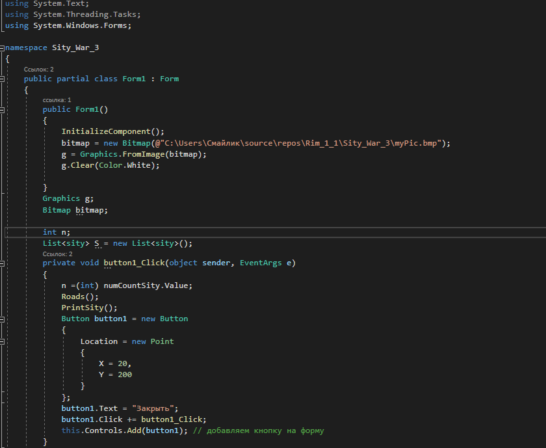Image resolution: width=546 pixels, height=448 pixels.
Task: Click the 'partial' keyword in class declaration
Action: (x=73, y=79)
